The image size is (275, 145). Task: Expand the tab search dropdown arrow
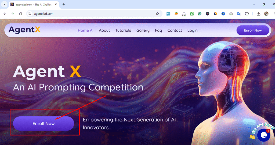tap(4, 4)
